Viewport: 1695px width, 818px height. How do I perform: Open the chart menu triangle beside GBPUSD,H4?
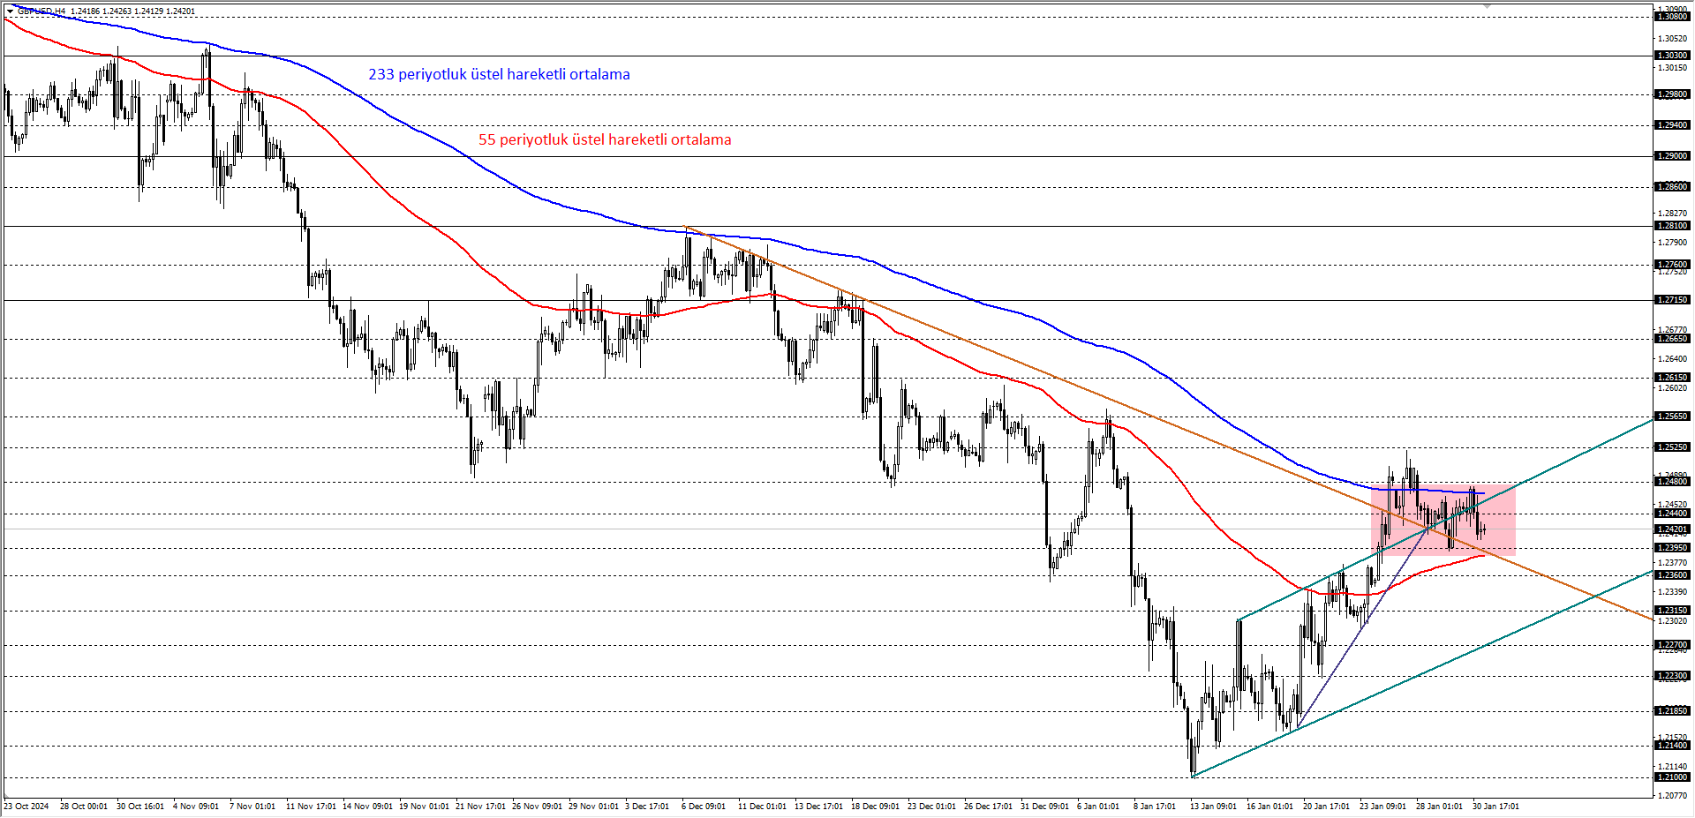tap(11, 11)
